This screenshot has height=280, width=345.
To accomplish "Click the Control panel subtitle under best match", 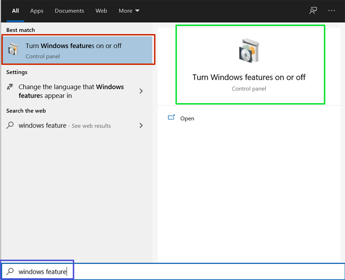I will click(43, 57).
